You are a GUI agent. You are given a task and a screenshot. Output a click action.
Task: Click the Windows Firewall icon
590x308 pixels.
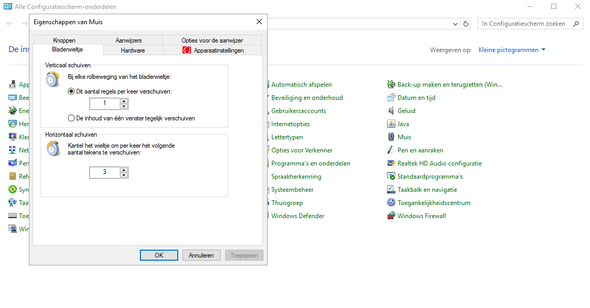tap(391, 216)
